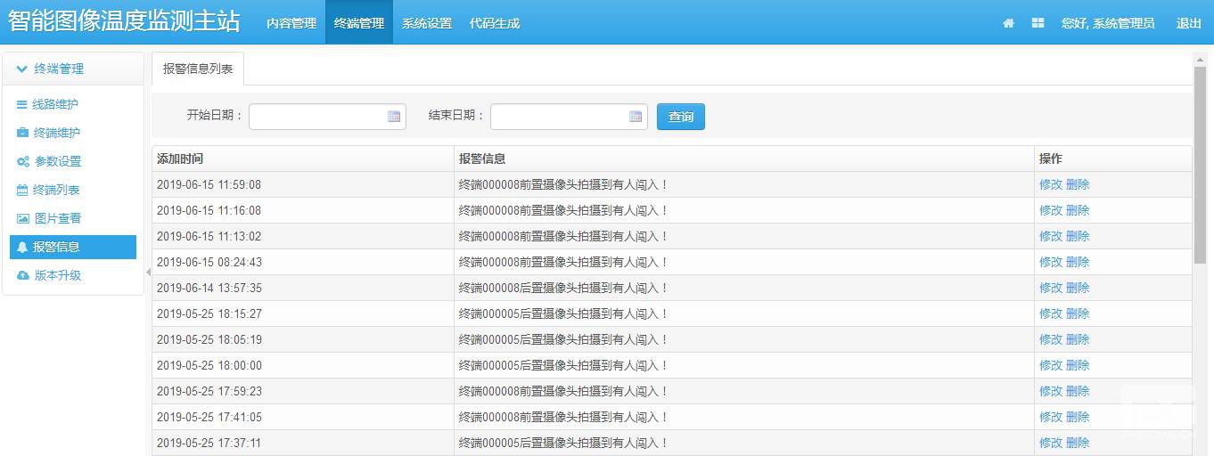Open 参数设置 from the sidebar
Image resolution: width=1214 pixels, height=456 pixels.
point(57,161)
